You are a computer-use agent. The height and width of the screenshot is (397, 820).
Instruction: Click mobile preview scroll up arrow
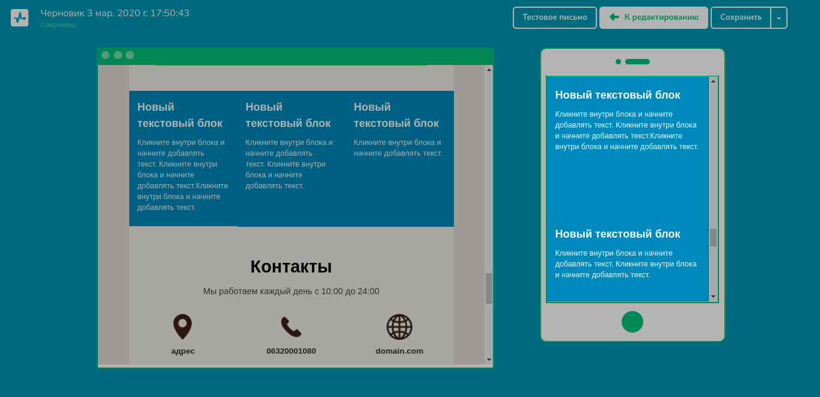point(713,81)
